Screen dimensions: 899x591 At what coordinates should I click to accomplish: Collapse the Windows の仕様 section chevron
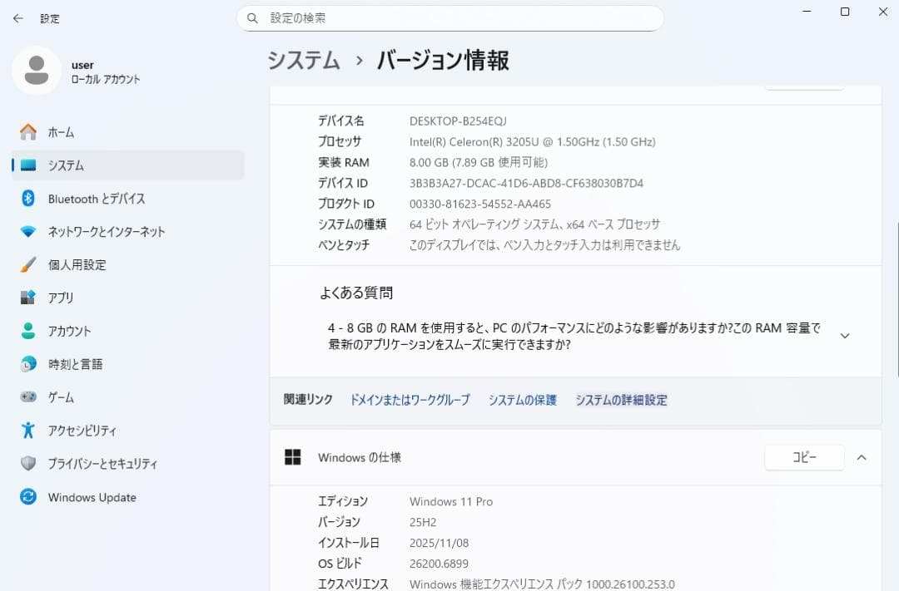click(x=862, y=457)
